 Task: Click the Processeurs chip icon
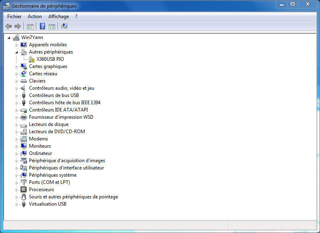[x=24, y=190]
